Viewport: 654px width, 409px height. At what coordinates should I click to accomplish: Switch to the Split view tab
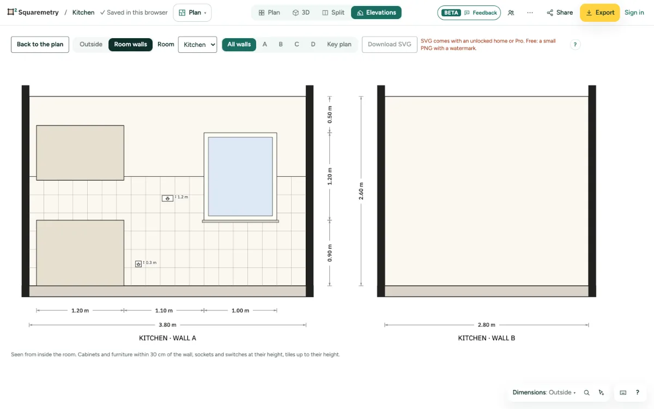click(x=333, y=13)
